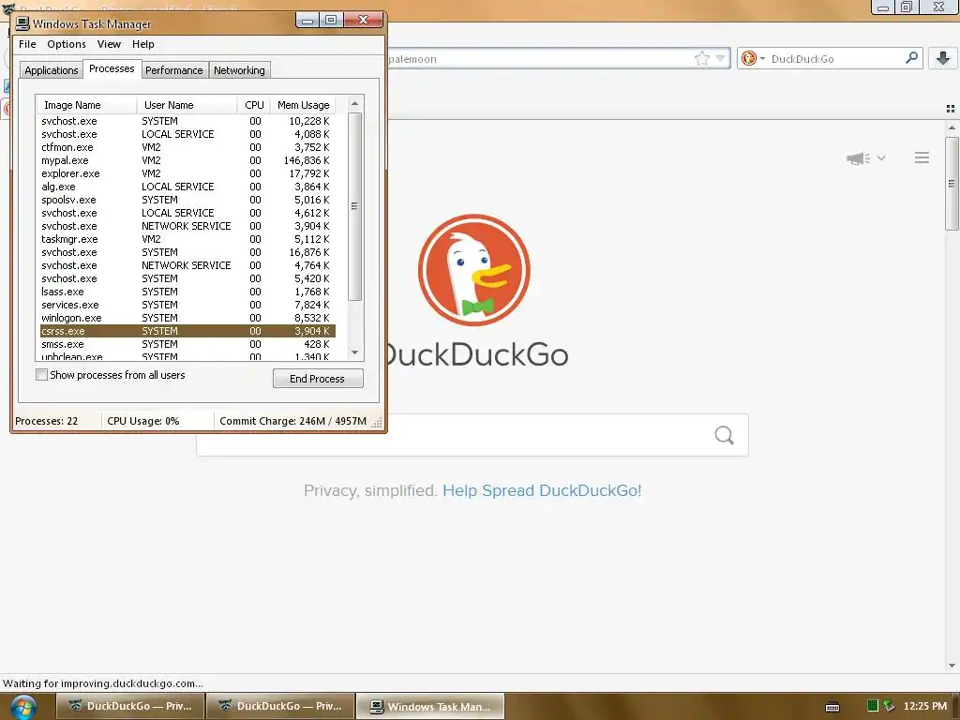This screenshot has height=720, width=960.
Task: Open the DuckDuckGo hamburger menu
Action: 922,157
